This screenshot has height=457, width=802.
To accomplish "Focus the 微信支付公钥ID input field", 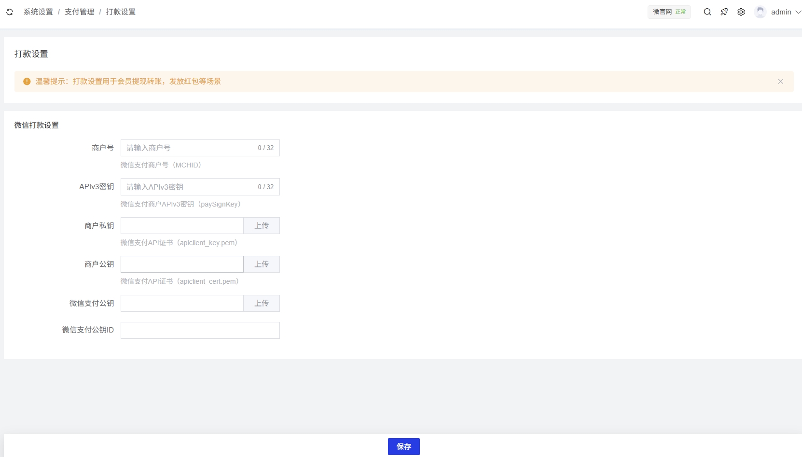I will pos(200,331).
